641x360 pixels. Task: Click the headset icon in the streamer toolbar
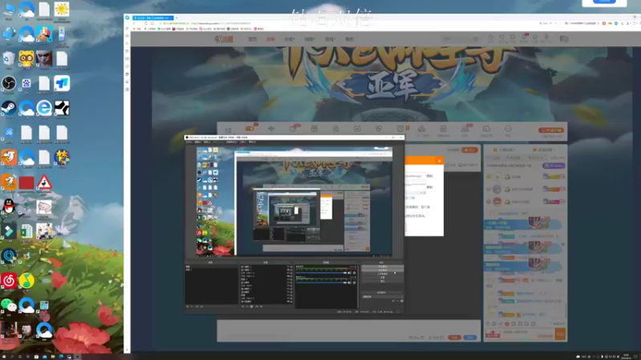[486, 129]
